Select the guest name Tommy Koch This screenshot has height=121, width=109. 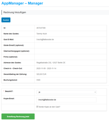click(x=42, y=34)
